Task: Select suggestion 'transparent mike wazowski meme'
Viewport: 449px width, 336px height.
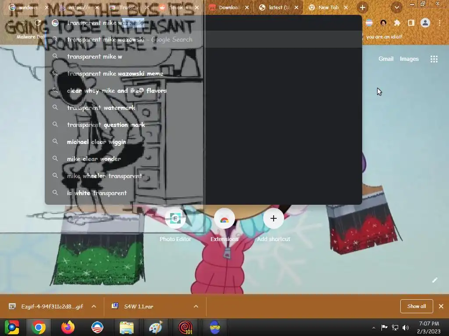Action: point(203,73)
